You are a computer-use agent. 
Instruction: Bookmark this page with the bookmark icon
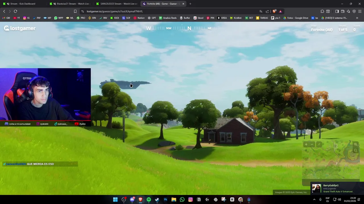75,11
